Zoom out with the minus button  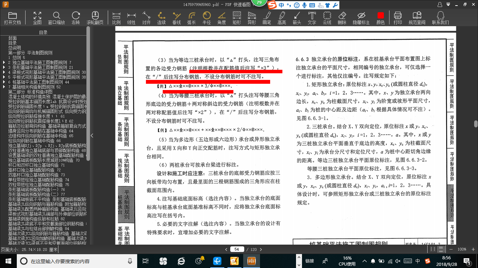[x=450, y=249]
